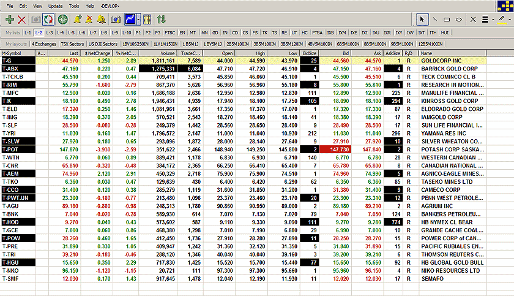Viewport: 514px width, 296px height.
Task: Click the bell with plus add-alert icon
Action: (x=77, y=20)
